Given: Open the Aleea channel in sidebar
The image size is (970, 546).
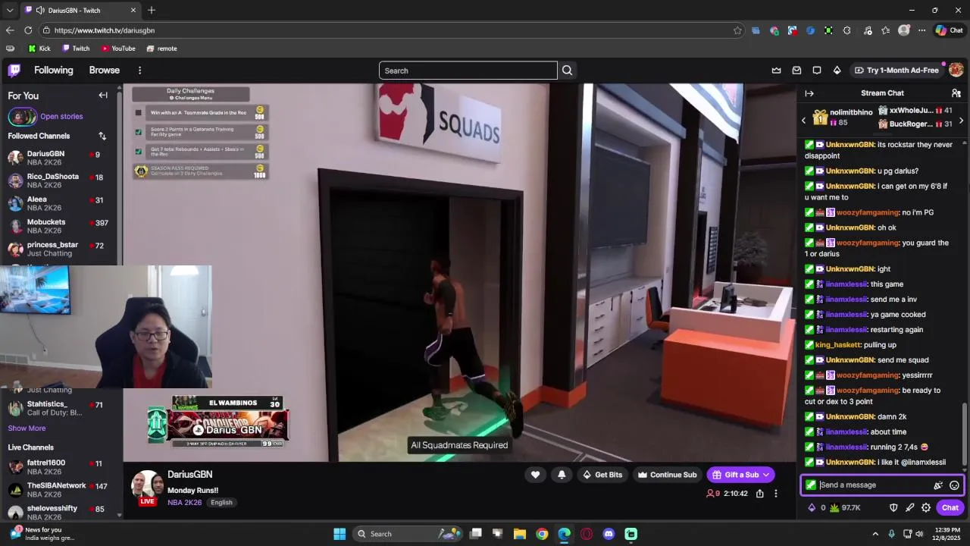Looking at the screenshot, I should [x=61, y=203].
